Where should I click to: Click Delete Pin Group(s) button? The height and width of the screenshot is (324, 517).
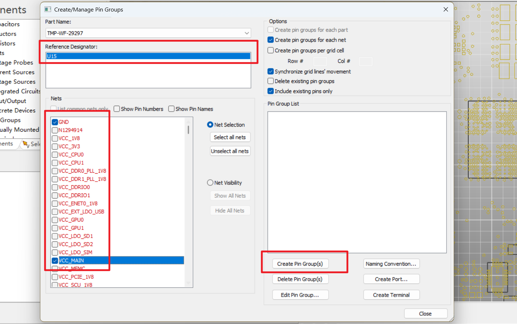(x=300, y=279)
